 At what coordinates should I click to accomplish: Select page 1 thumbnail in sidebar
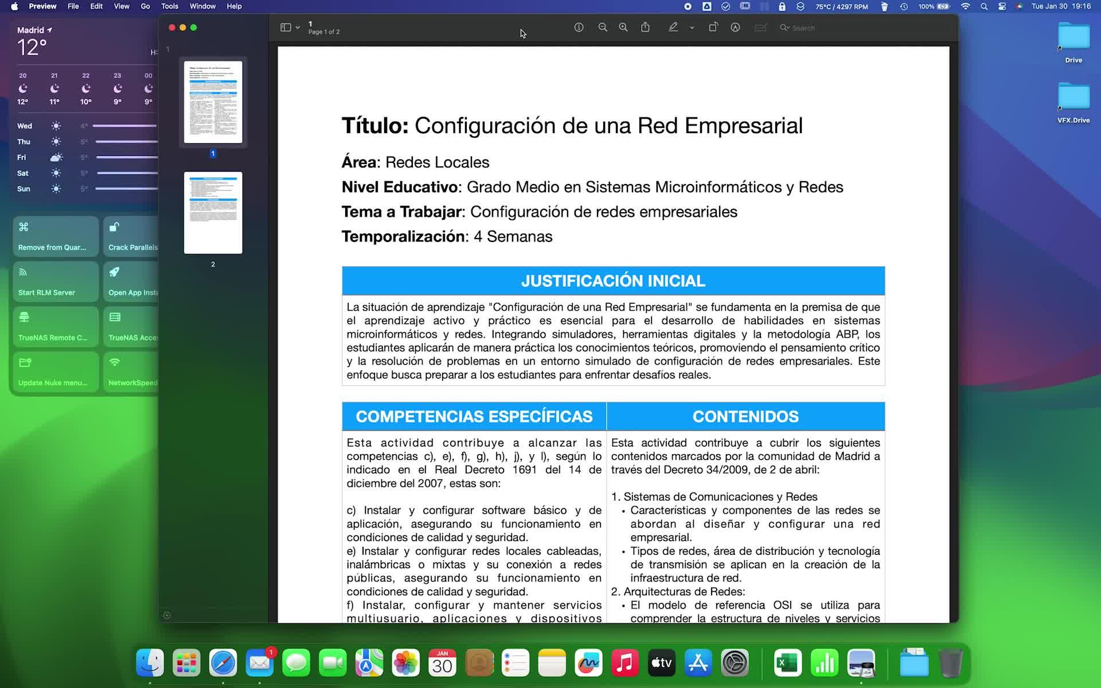(x=213, y=102)
